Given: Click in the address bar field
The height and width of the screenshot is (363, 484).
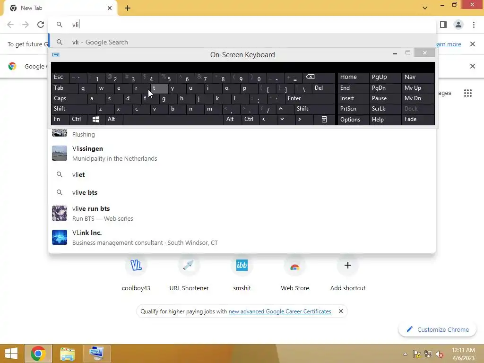Looking at the screenshot, I should pos(242,25).
